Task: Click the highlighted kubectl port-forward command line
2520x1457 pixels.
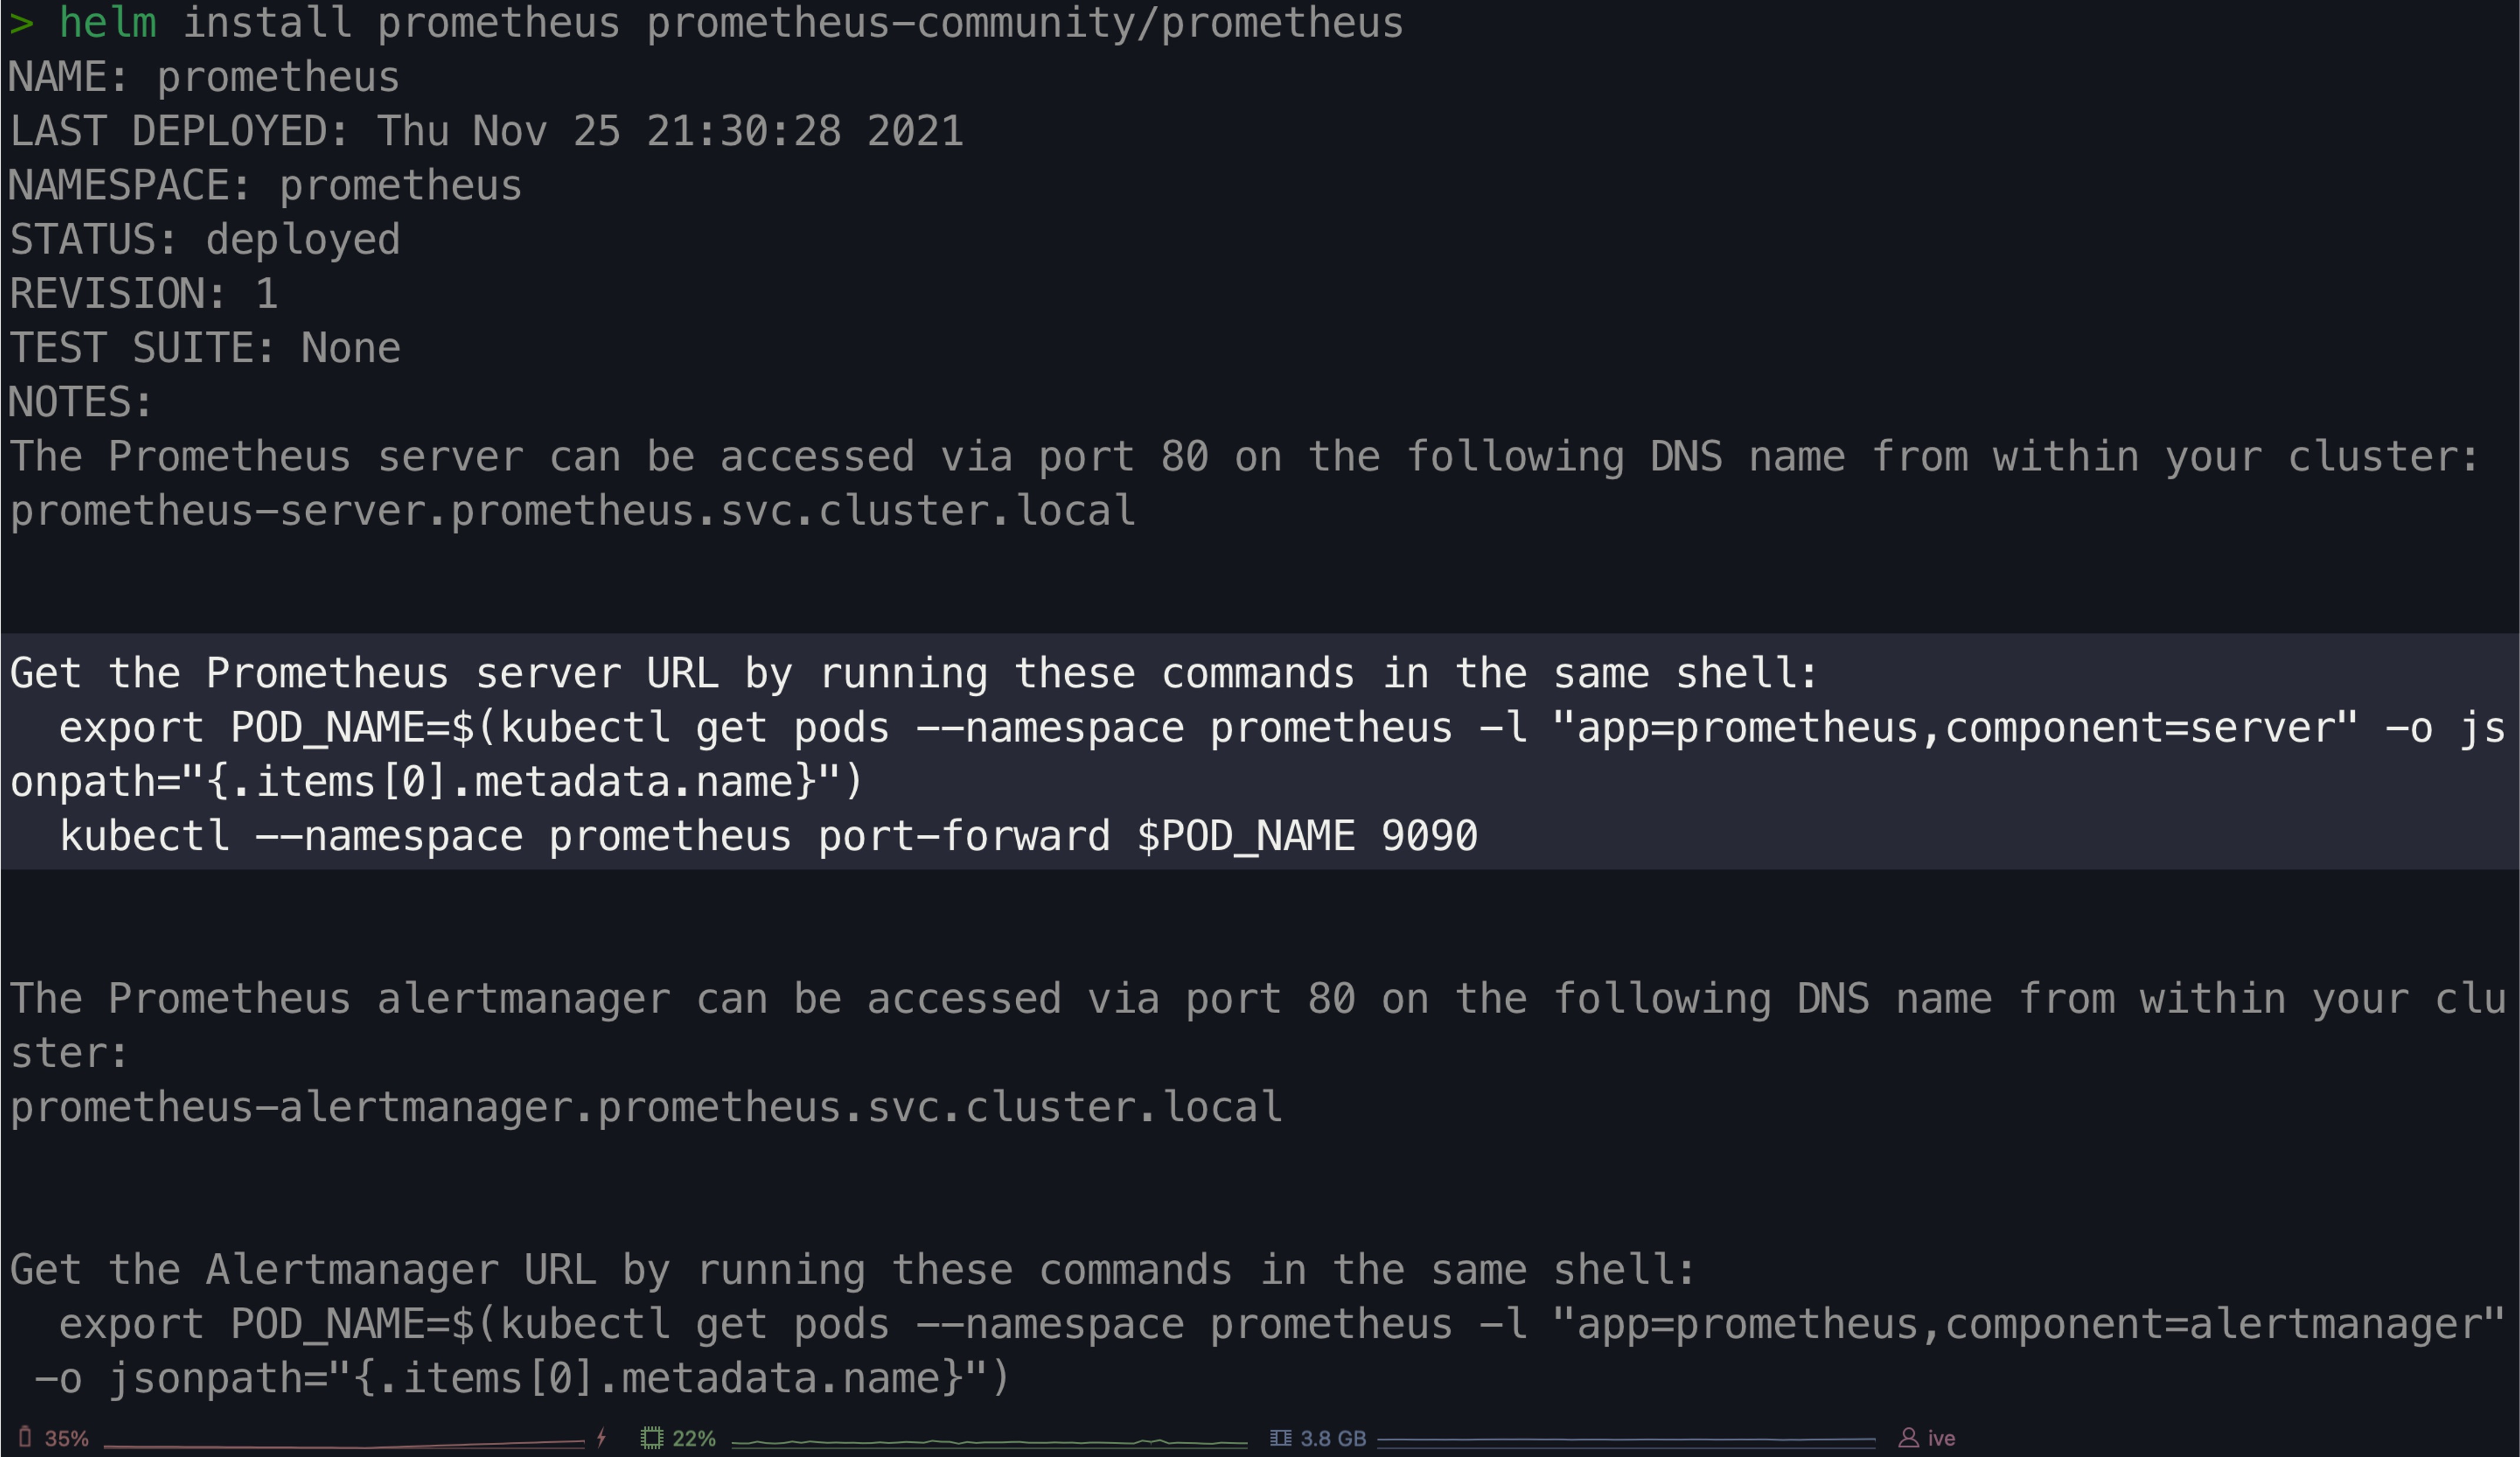Action: pyautogui.click(x=768, y=836)
